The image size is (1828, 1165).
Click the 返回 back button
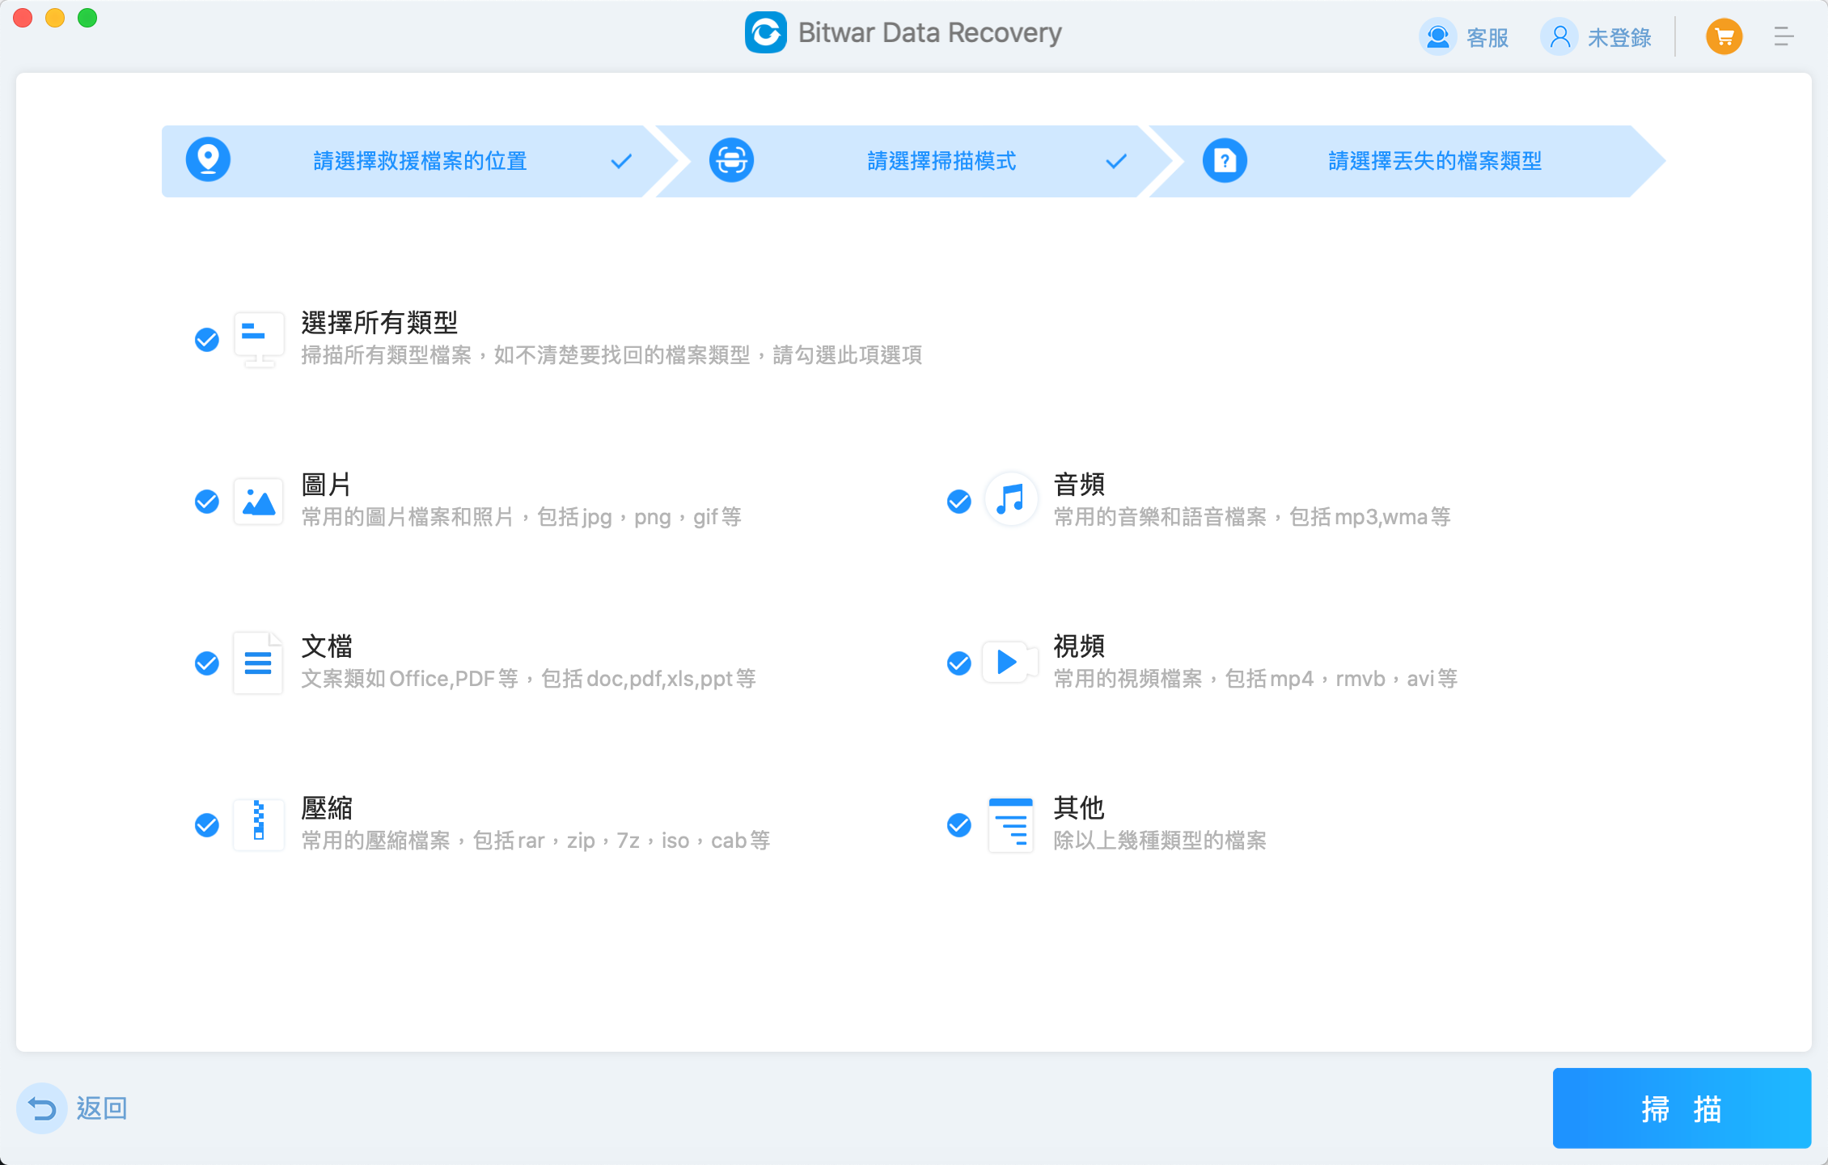[x=74, y=1108]
